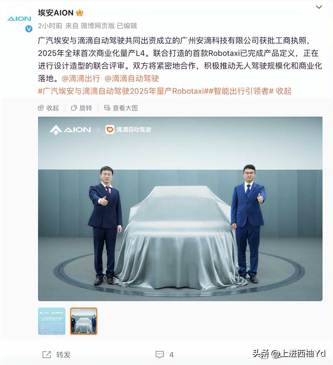Click the 微博网页版 source link
Image resolution: width=333 pixels, height=365 pixels.
[x=98, y=26]
